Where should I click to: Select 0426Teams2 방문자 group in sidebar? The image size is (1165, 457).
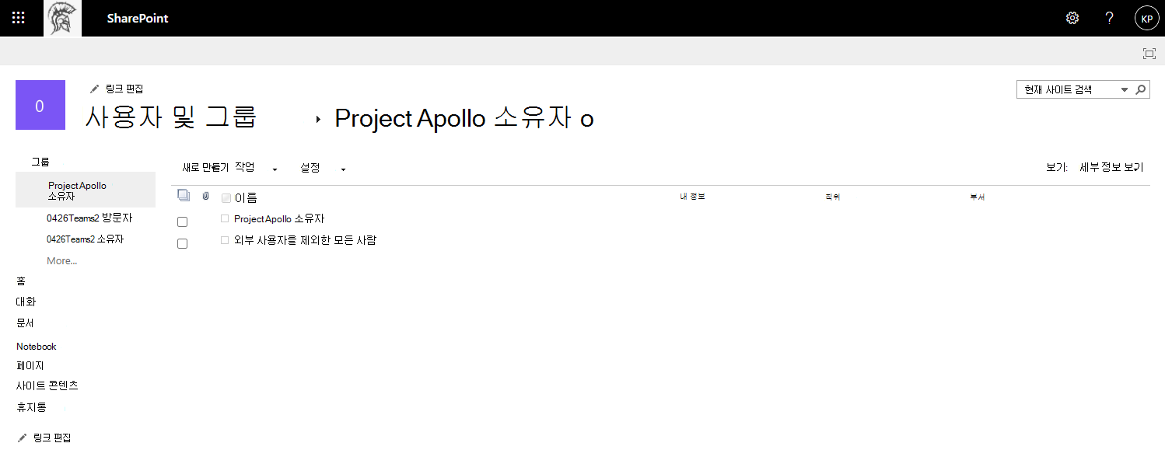(x=89, y=218)
